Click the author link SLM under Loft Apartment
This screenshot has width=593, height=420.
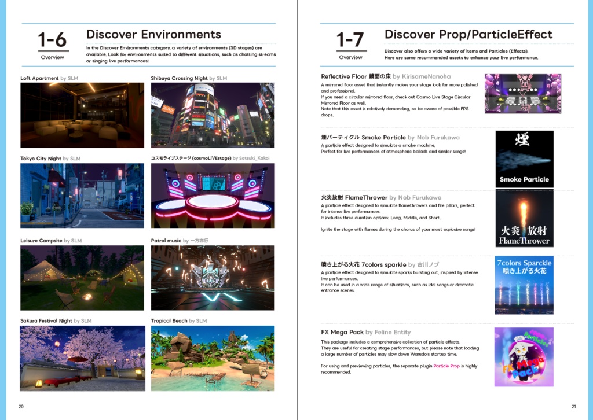(x=72, y=78)
